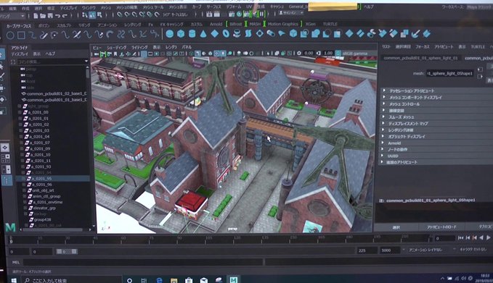Select by hierarchy mode icon
This screenshot has height=283, width=493.
84,14
